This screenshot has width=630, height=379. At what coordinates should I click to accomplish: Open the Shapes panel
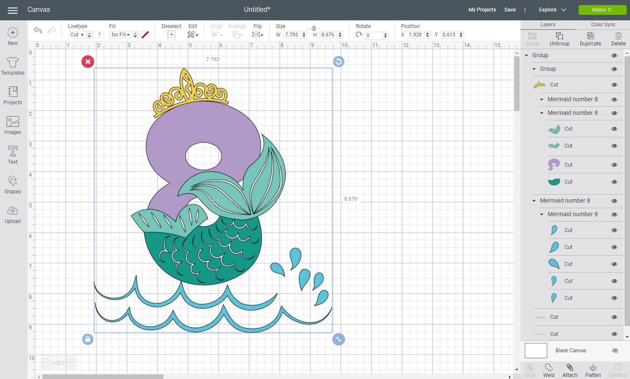pyautogui.click(x=12, y=184)
